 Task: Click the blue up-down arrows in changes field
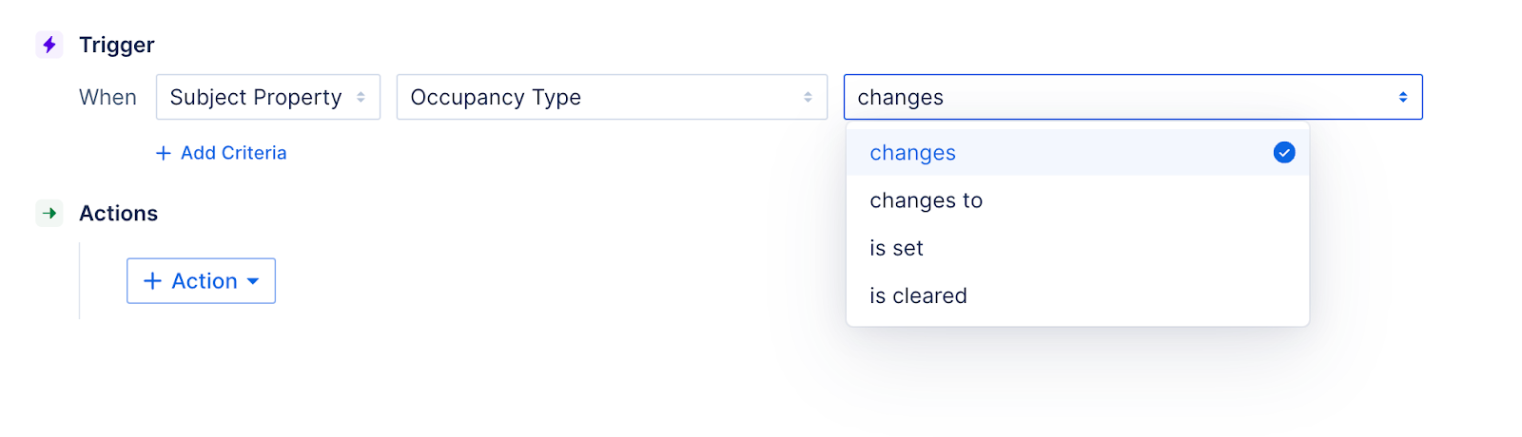(1403, 97)
